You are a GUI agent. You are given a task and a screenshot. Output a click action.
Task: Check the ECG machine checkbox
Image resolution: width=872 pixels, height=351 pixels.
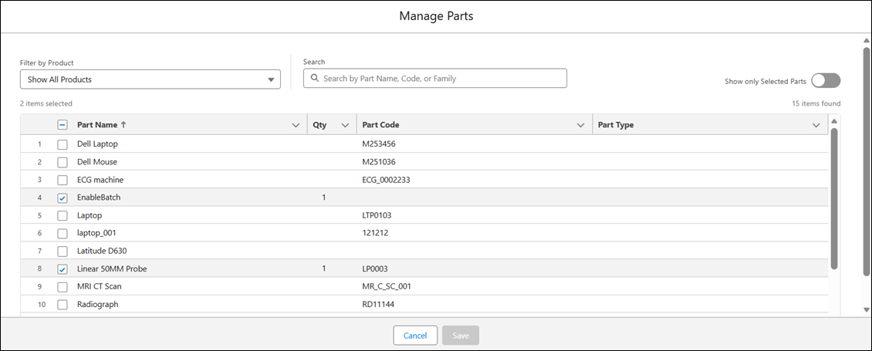(63, 180)
